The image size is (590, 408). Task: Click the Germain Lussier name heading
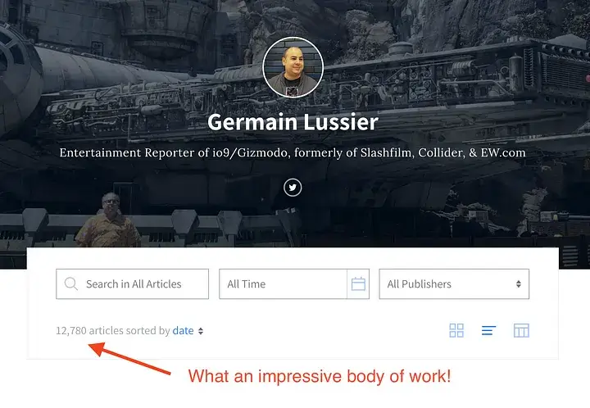[x=293, y=122]
